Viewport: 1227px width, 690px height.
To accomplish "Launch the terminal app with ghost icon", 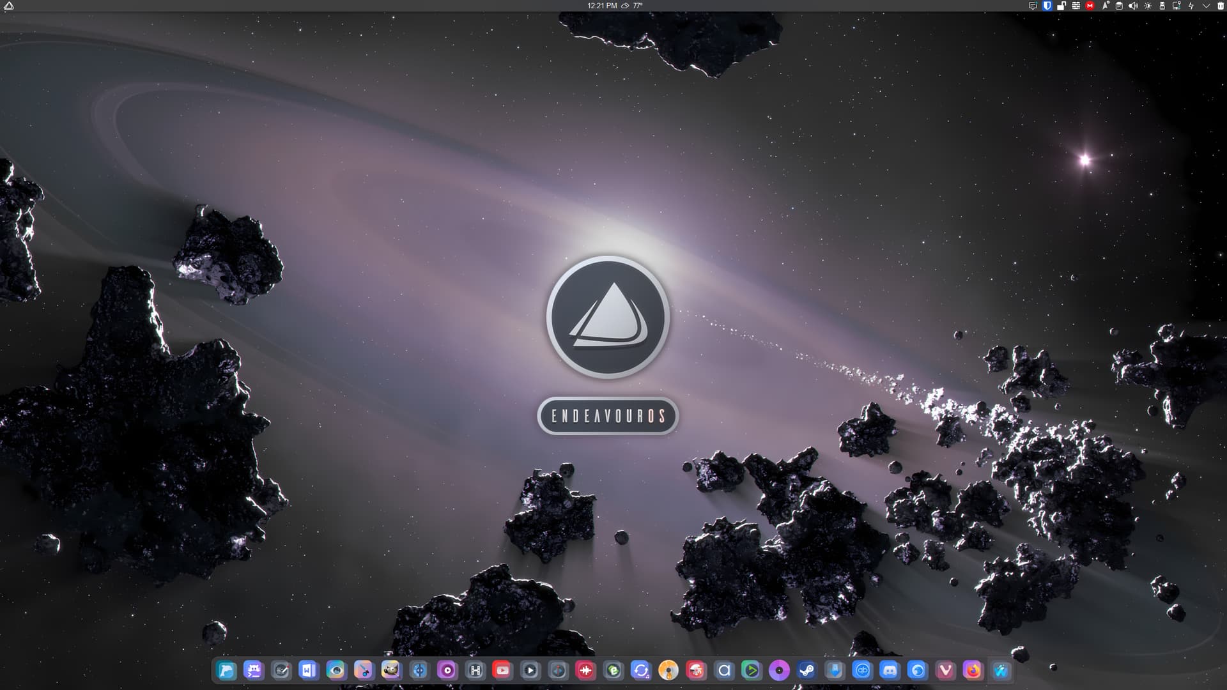I will point(254,670).
